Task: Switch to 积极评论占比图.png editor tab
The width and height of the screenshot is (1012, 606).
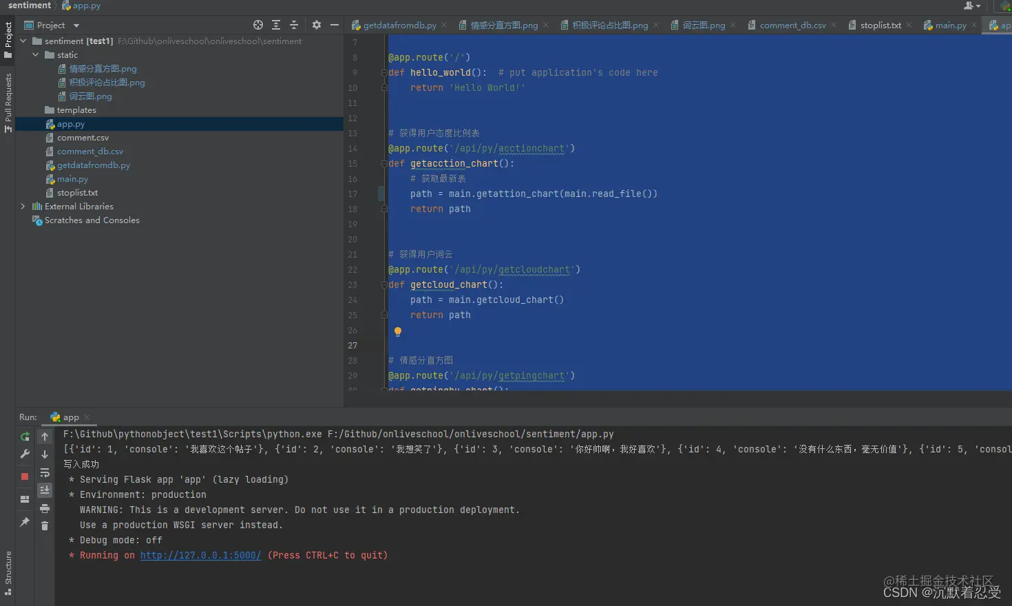Action: tap(610, 25)
